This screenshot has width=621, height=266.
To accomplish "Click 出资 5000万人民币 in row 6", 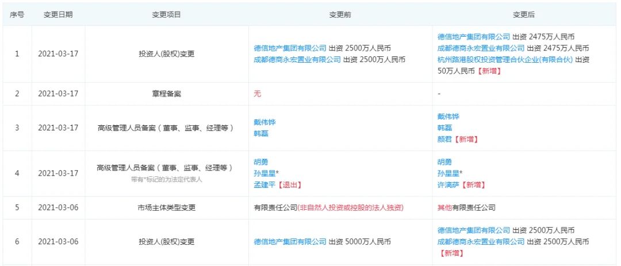I will point(359,241).
